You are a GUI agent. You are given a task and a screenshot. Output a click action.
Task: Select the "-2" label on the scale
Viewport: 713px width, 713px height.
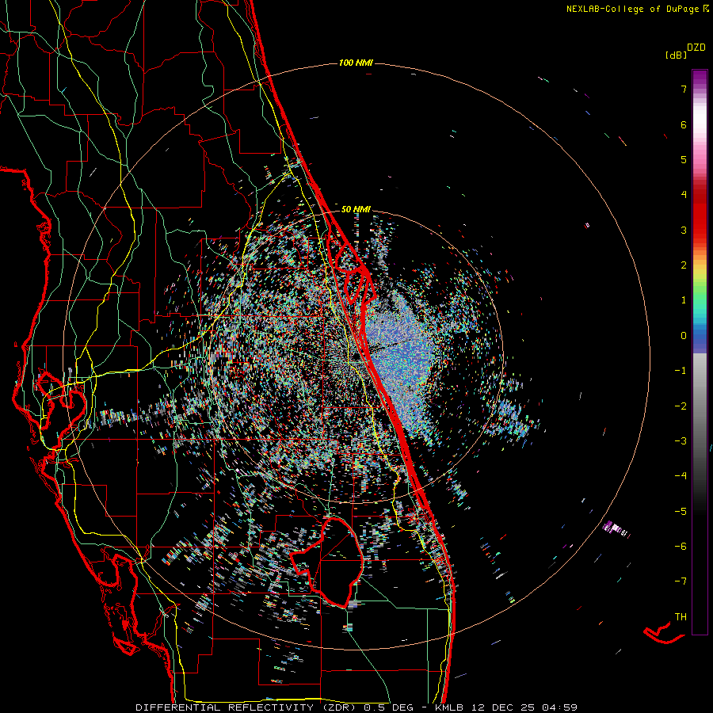pos(681,406)
